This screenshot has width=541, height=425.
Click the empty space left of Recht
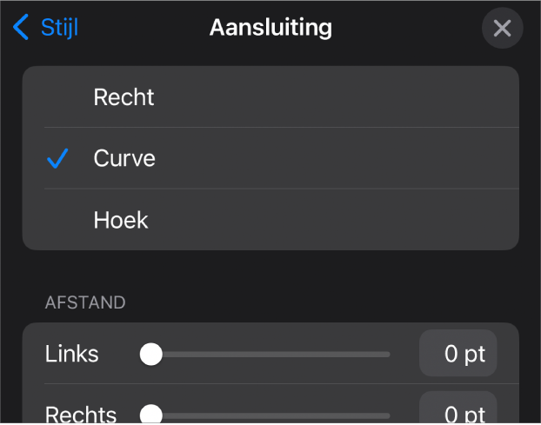(x=57, y=97)
